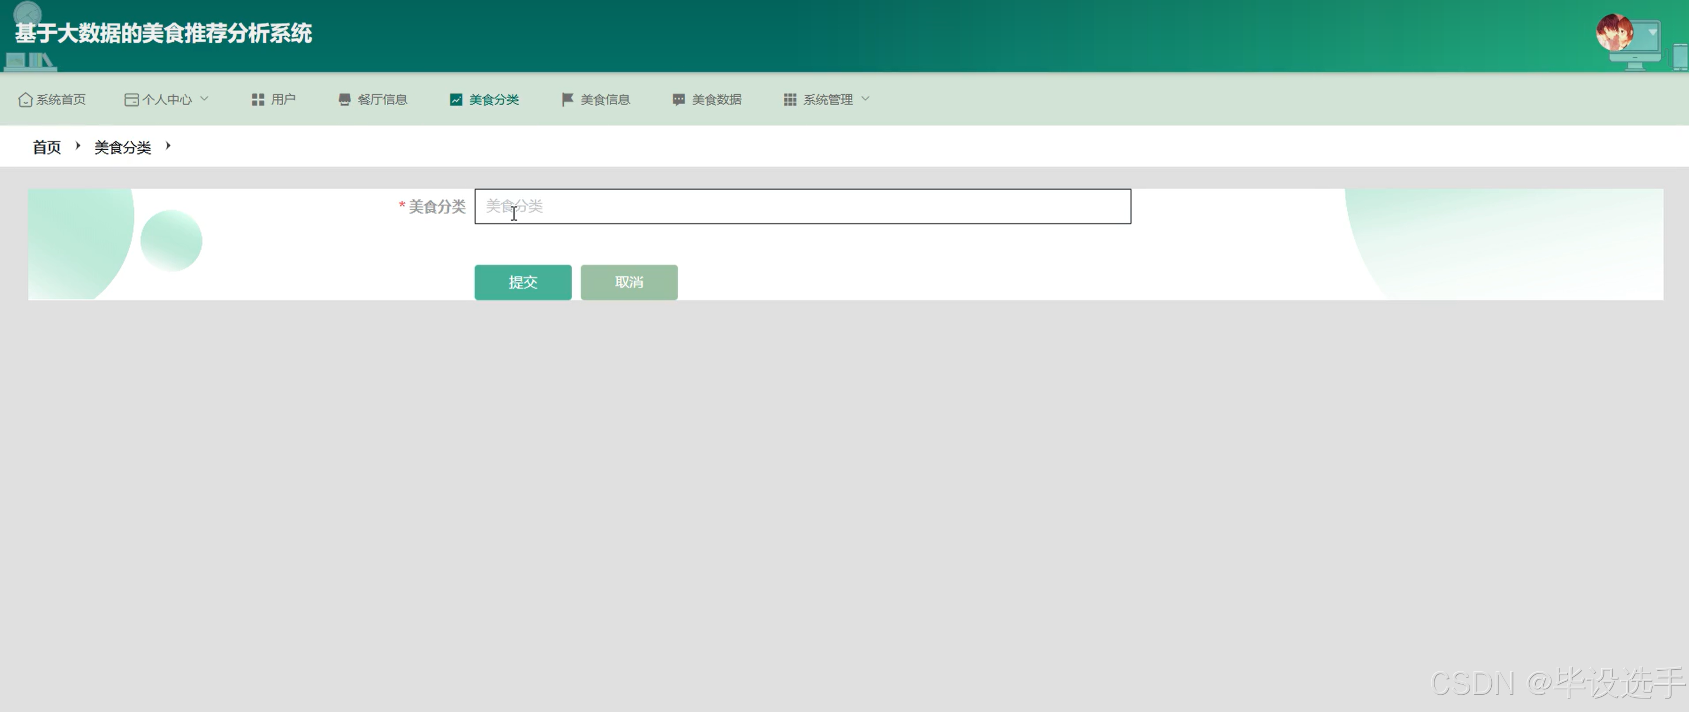Click the chart icon beside 美食分类

coord(456,100)
